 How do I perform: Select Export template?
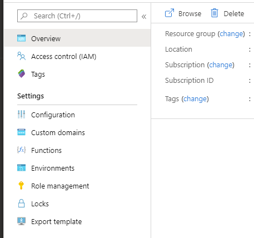coord(77,221)
